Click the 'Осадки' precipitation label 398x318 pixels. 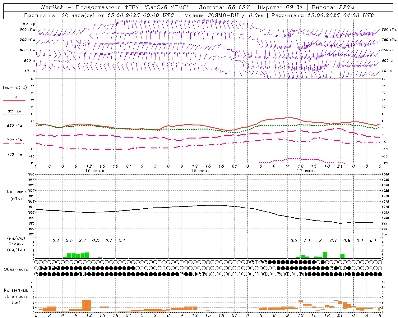click(x=16, y=244)
